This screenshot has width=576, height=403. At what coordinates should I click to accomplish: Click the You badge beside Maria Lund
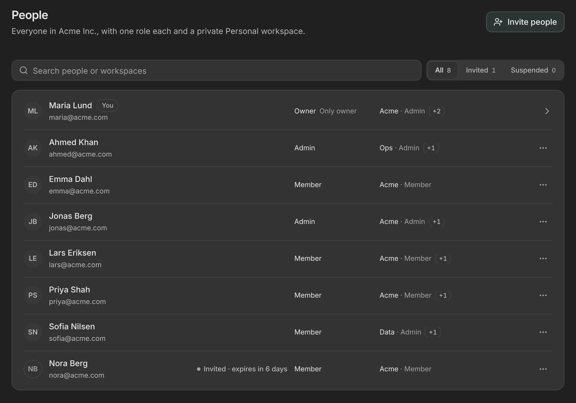tap(107, 105)
